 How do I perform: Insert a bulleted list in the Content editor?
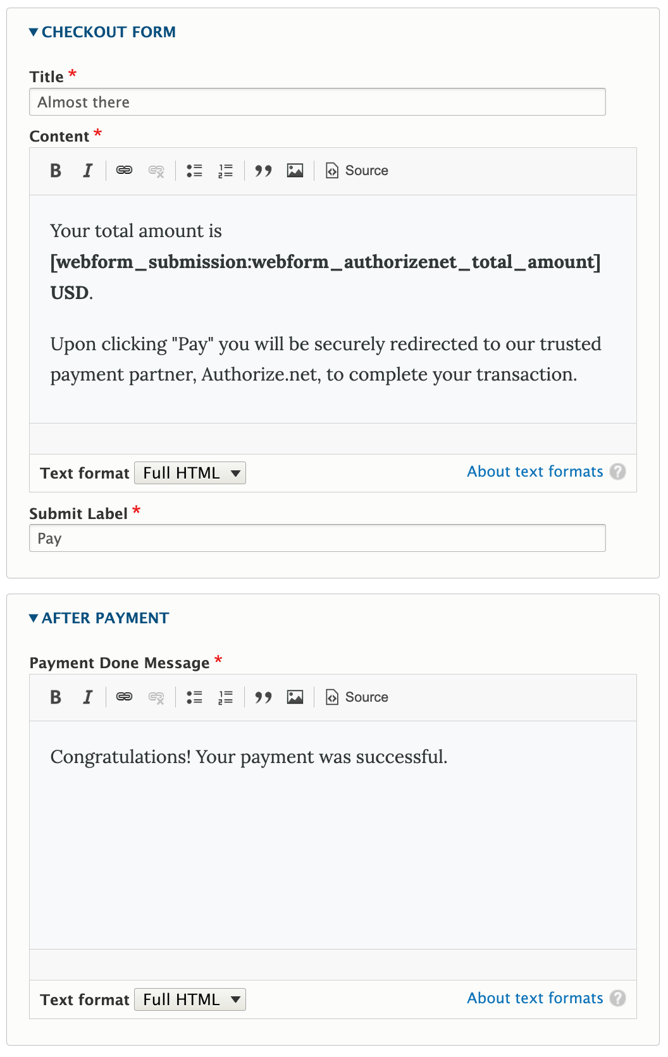click(x=194, y=170)
